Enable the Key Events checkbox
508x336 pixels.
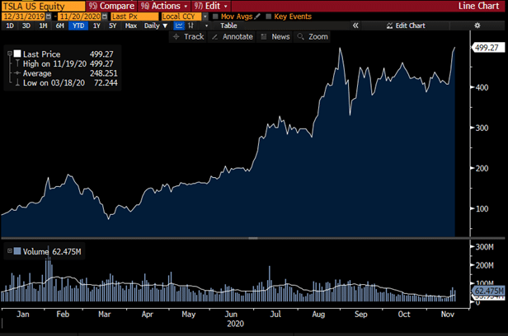click(x=268, y=16)
